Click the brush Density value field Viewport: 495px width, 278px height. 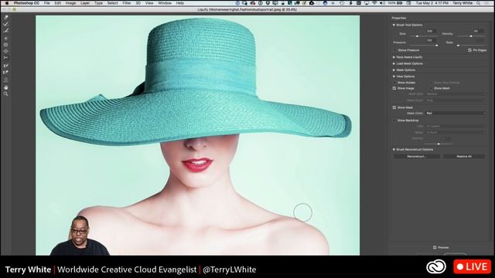477,31
